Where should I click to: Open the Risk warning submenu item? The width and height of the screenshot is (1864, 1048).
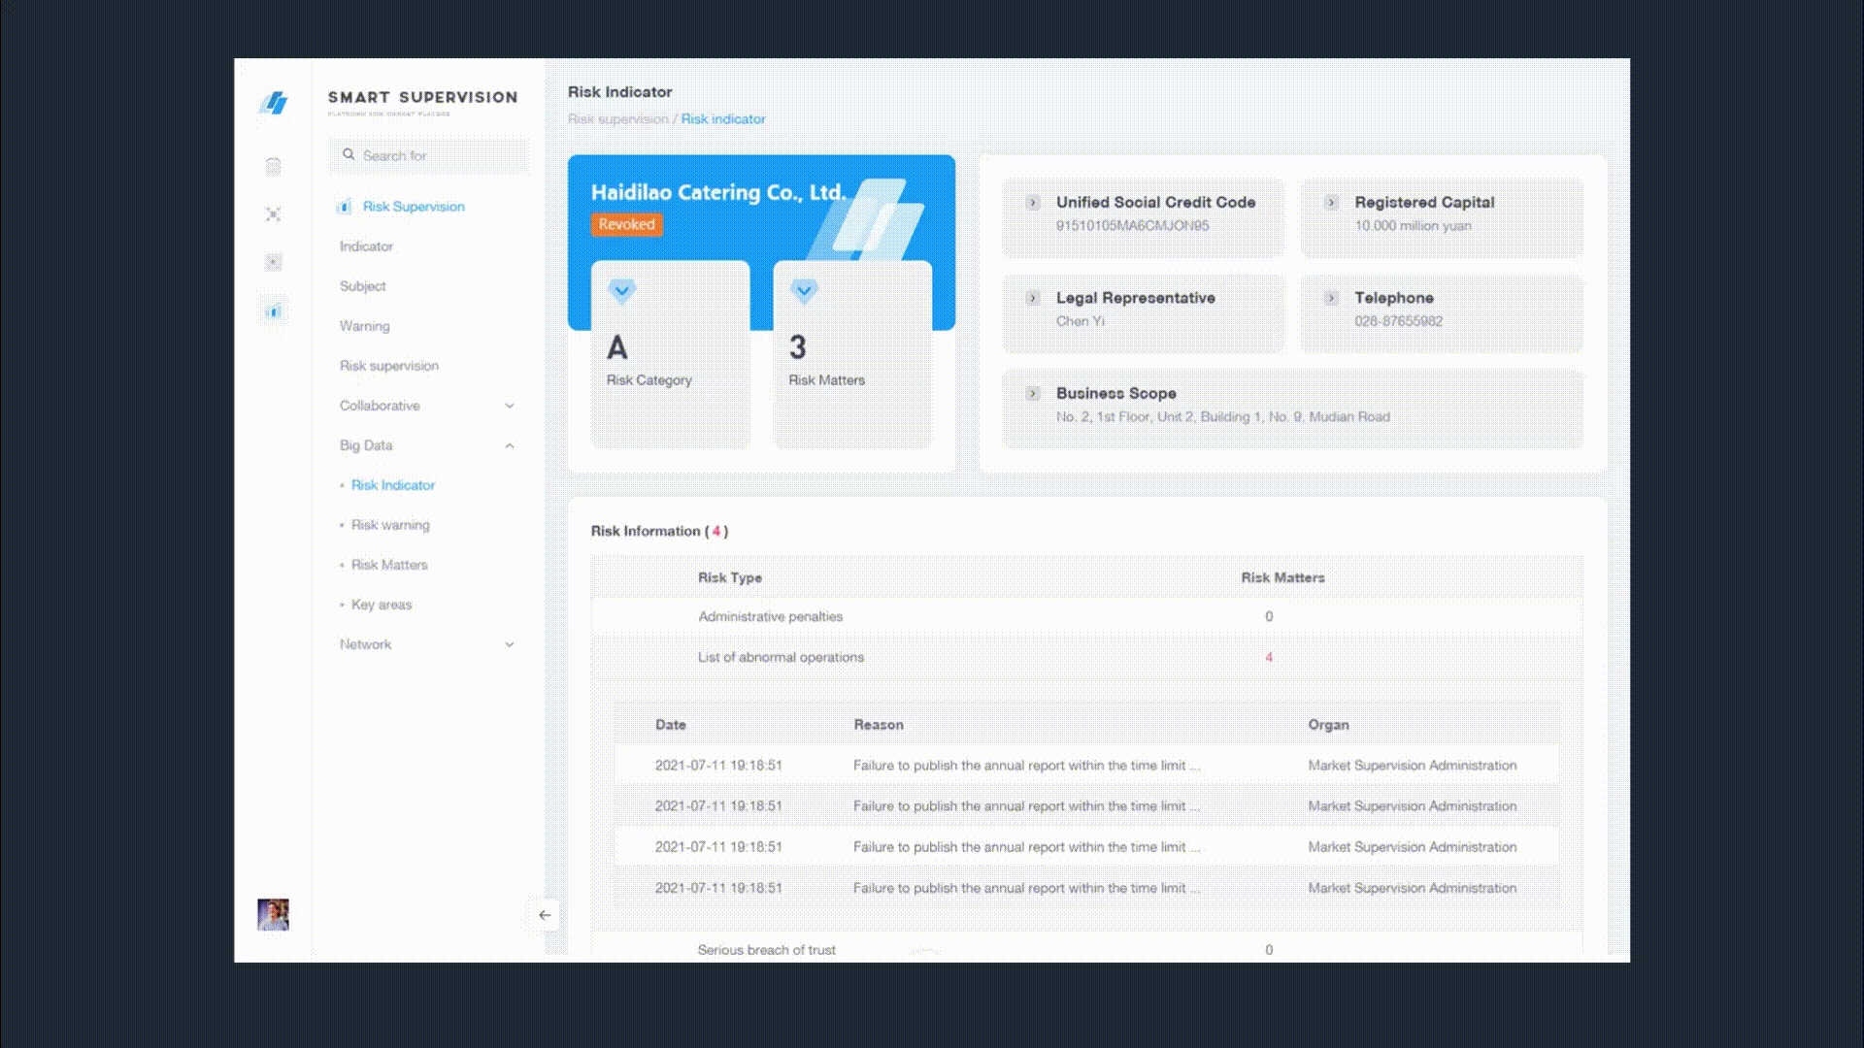390,525
